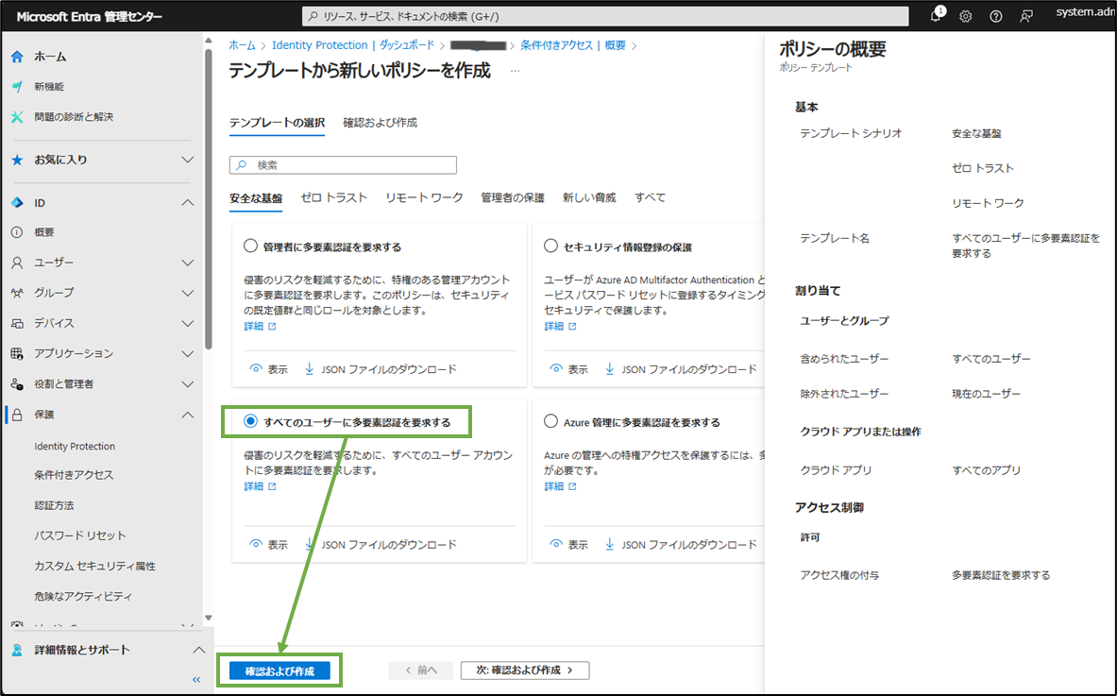
Task: Download JSON for 管理者に多要素認証を要求する template
Action: point(381,369)
